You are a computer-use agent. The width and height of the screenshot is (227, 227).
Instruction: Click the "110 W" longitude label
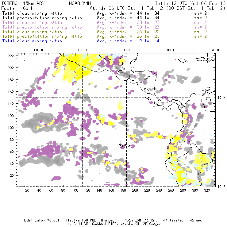click(38, 50)
